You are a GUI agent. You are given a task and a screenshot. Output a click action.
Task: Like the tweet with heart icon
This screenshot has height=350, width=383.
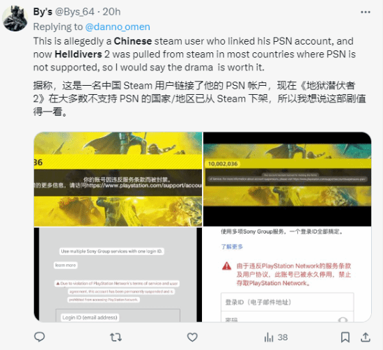coord(192,337)
